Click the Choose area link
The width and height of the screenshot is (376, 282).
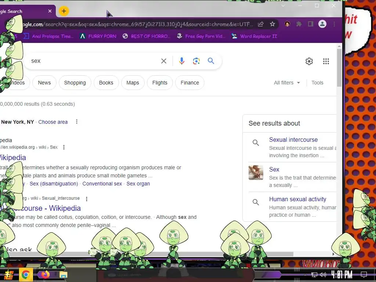click(53, 122)
